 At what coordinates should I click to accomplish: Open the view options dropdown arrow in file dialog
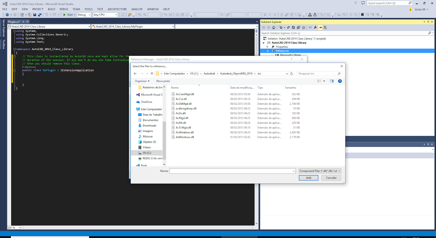[x=324, y=81]
